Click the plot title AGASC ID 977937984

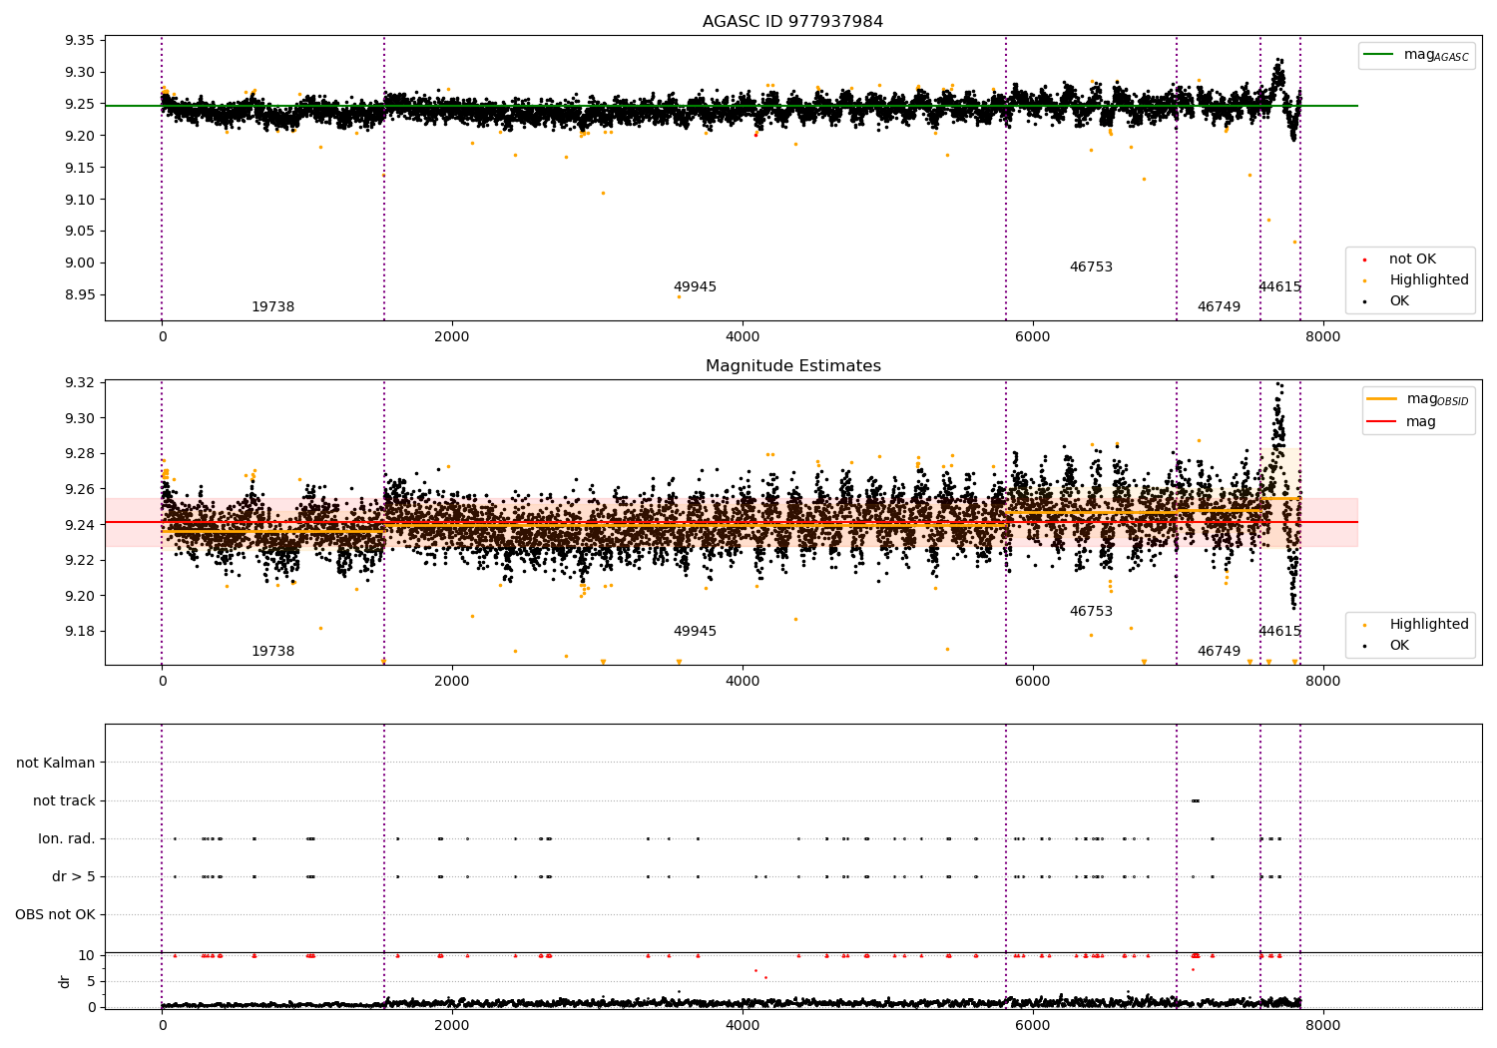[792, 22]
